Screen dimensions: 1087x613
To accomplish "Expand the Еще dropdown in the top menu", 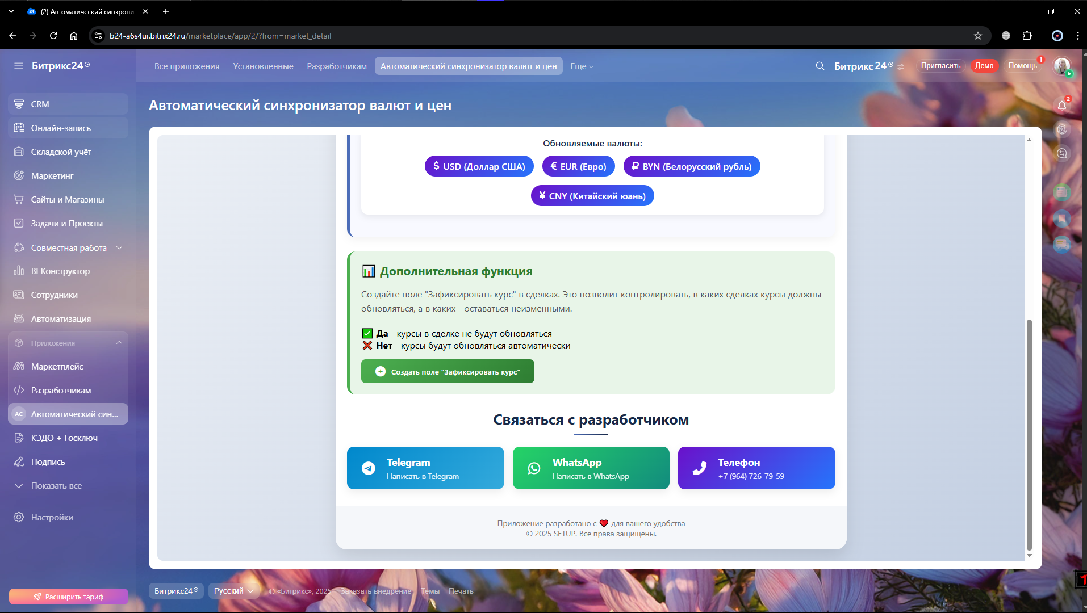I will [582, 66].
